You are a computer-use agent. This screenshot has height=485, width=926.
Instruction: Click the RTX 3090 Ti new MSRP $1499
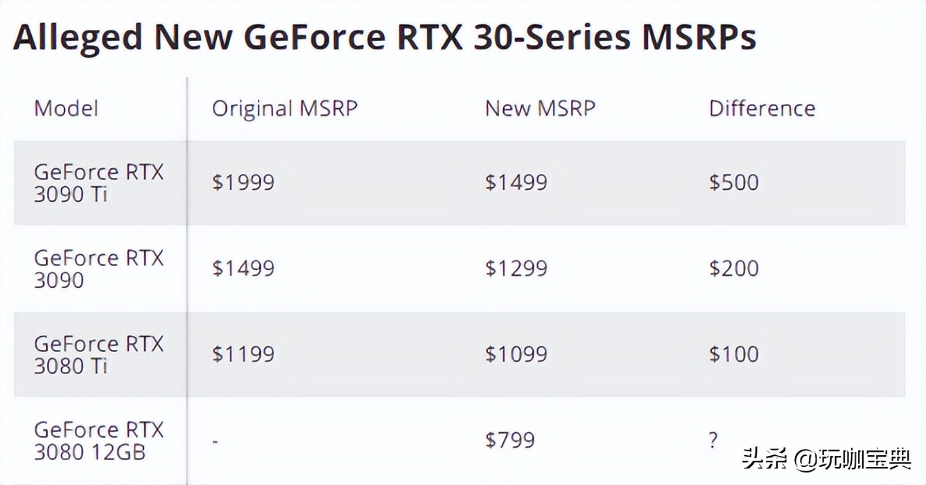pos(516,183)
